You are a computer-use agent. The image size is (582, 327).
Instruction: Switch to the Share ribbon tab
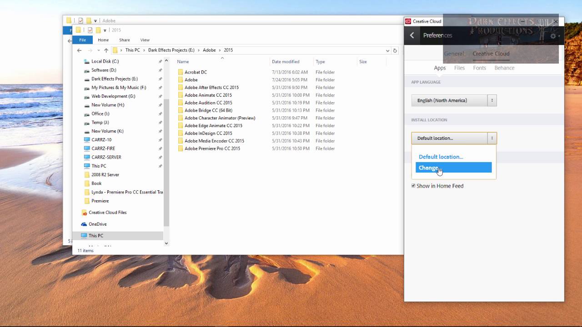124,40
